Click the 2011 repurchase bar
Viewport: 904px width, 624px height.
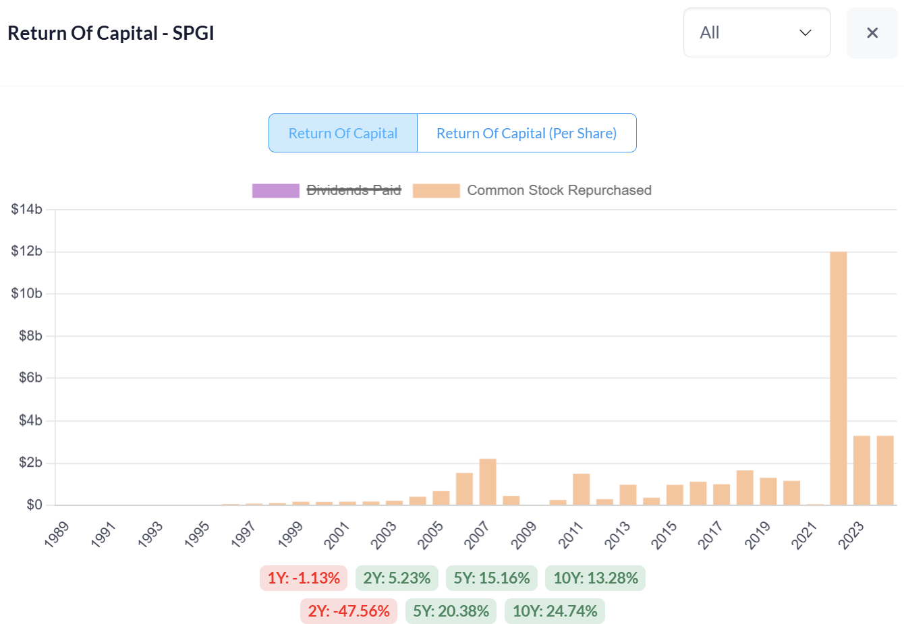[581, 489]
